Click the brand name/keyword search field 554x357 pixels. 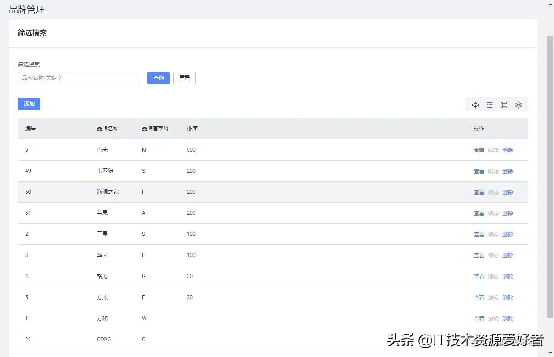tap(79, 78)
